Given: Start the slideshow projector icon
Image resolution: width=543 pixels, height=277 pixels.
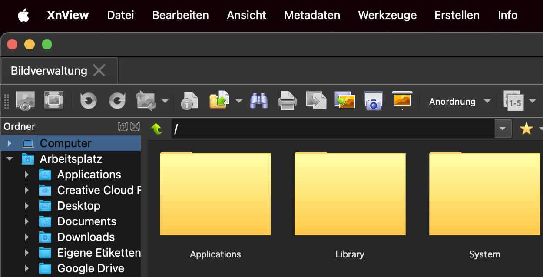Looking at the screenshot, I should [x=402, y=100].
